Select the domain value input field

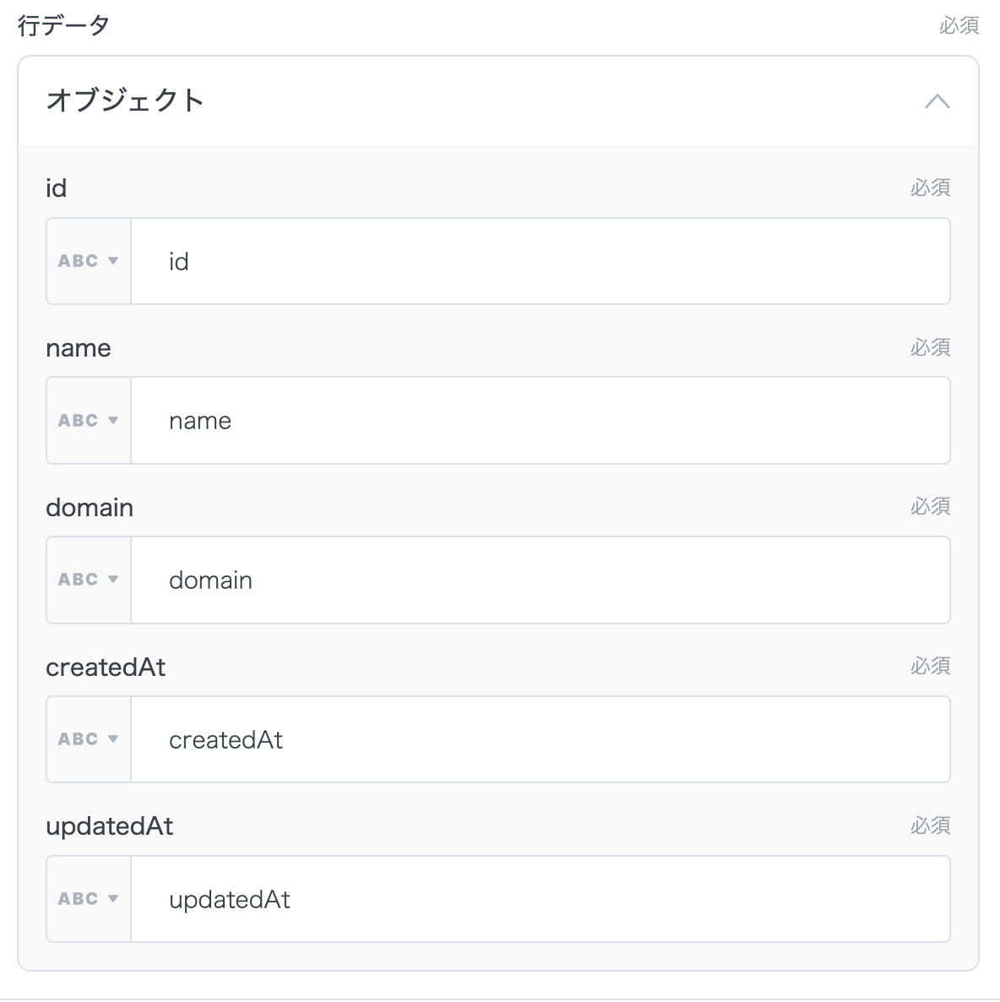coord(541,580)
